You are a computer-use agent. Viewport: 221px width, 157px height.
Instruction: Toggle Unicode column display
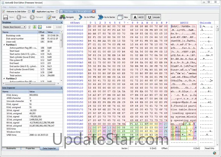(x=153, y=17)
